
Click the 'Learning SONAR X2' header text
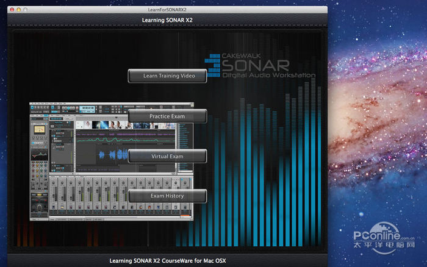tap(167, 20)
